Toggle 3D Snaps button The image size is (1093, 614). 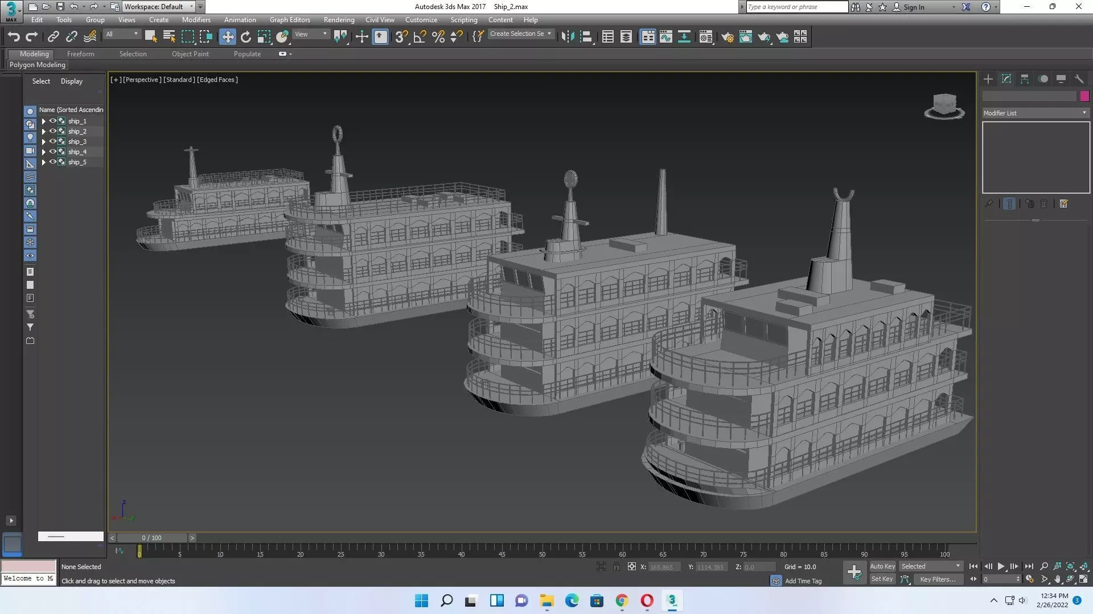pyautogui.click(x=401, y=37)
